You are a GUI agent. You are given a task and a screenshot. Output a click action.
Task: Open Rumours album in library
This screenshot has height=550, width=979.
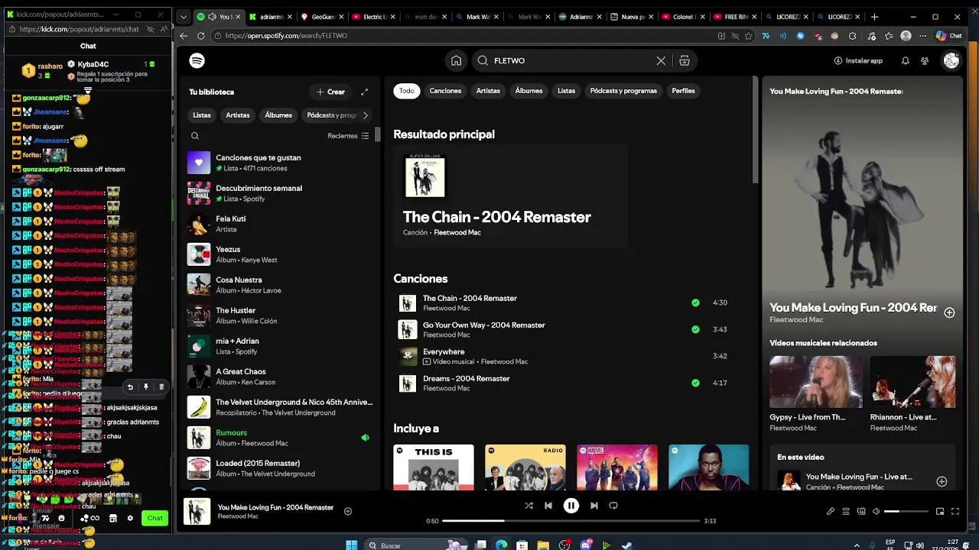[281, 438]
